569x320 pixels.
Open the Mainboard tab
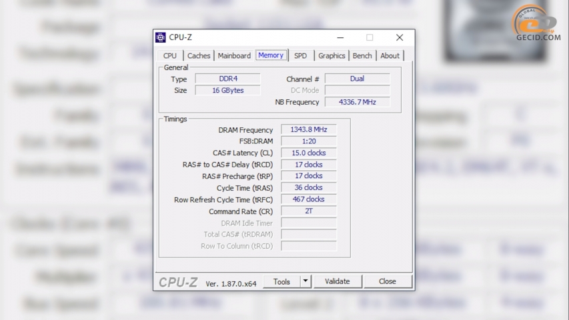pos(234,55)
